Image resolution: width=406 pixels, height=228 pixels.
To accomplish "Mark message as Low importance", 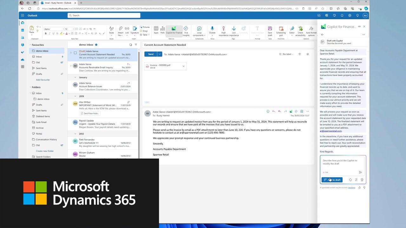I will (x=234, y=31).
